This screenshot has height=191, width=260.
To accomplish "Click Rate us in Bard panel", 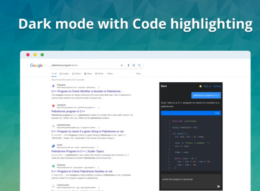I will pyautogui.click(x=207, y=86).
